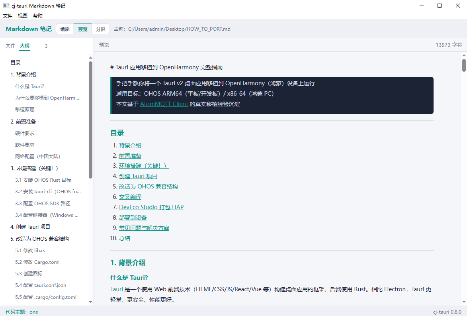Click the app icon in the title bar

(6, 5)
